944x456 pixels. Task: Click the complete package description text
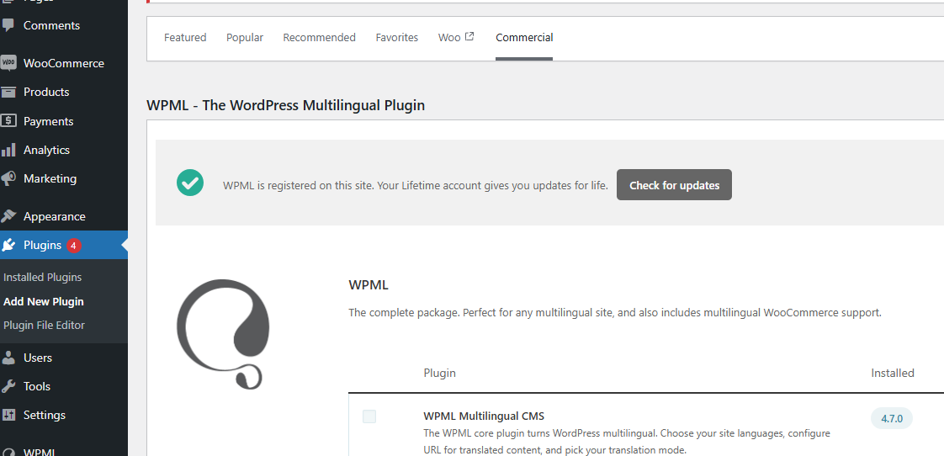pos(615,313)
